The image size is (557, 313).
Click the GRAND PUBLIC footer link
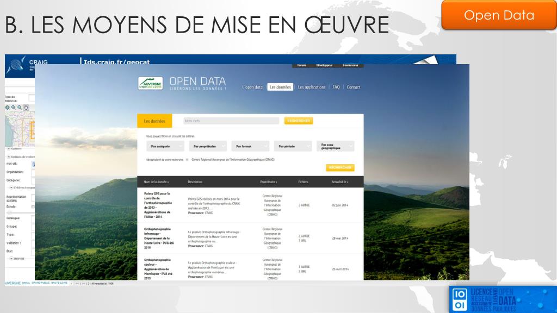[x=40, y=283]
